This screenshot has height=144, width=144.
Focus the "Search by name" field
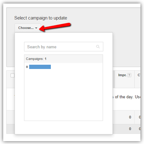[64, 47]
